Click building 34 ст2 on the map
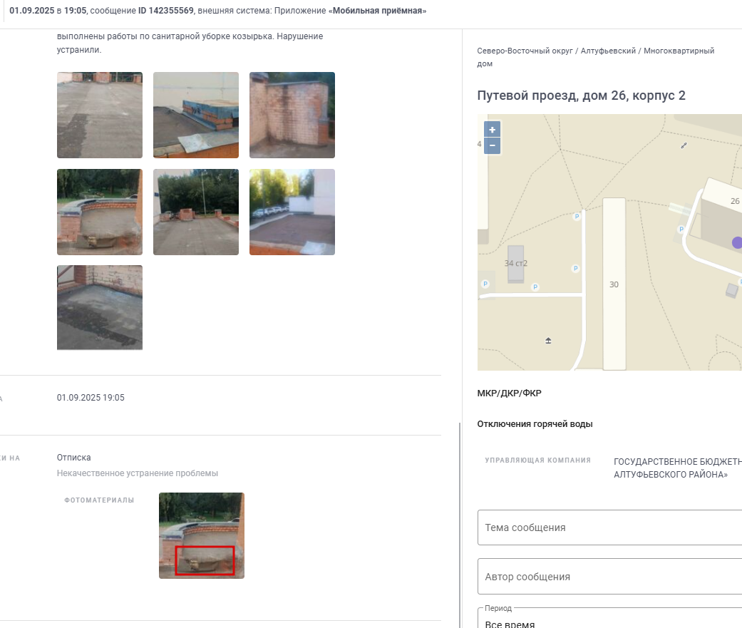Screen dimensions: 742x628 (516, 264)
